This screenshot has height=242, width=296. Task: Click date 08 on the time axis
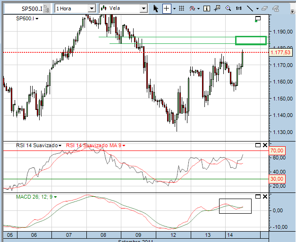pyautogui.click(x=103, y=235)
